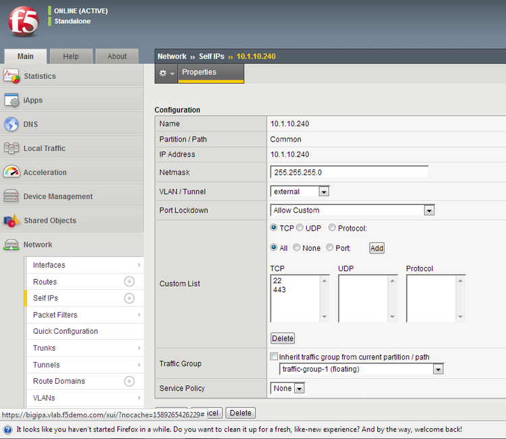Select the None radio button

(x=296, y=247)
